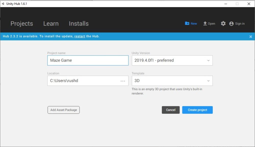Minimize the Unity Hub window
Screen dimensions: 255x147
[x=225, y=4]
